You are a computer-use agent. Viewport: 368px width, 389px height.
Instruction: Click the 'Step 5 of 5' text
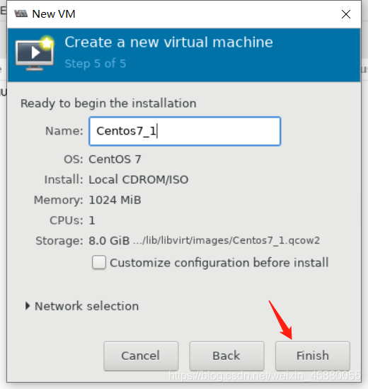(95, 64)
